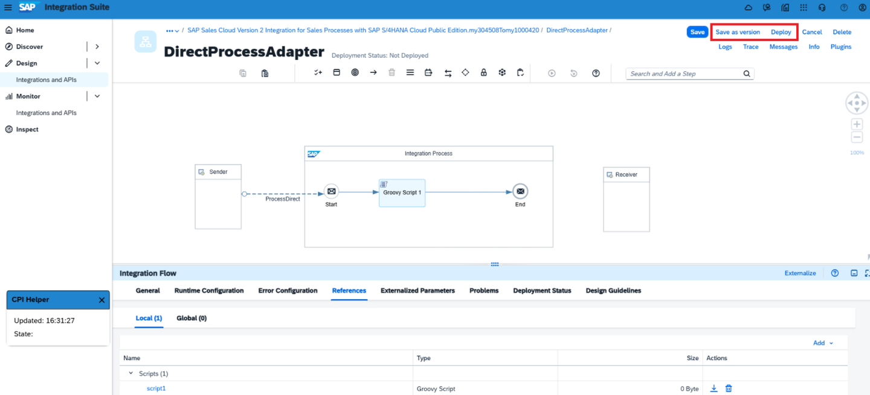Switch to the General tab

point(147,291)
